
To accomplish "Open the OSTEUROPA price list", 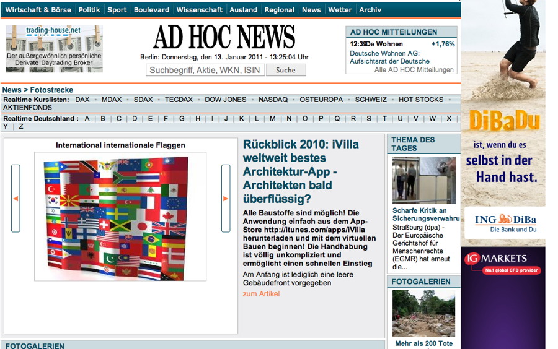I will (x=321, y=100).
